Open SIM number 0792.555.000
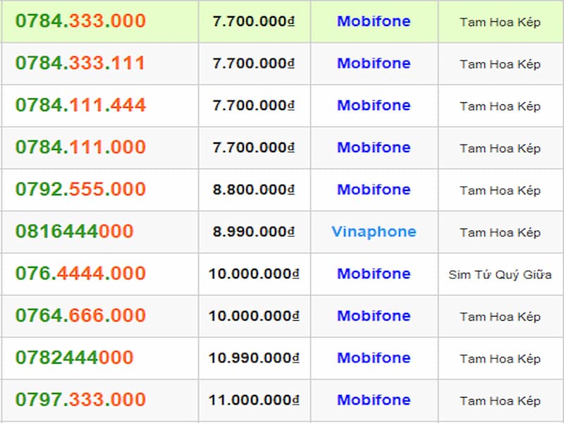564x423 pixels. pos(80,189)
